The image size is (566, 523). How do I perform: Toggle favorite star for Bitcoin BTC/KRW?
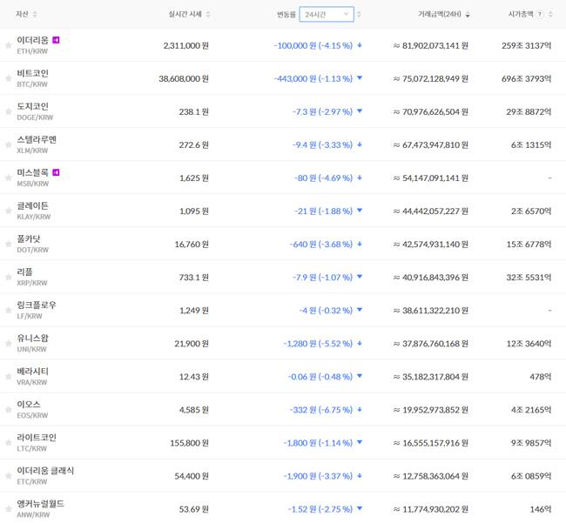coord(8,78)
